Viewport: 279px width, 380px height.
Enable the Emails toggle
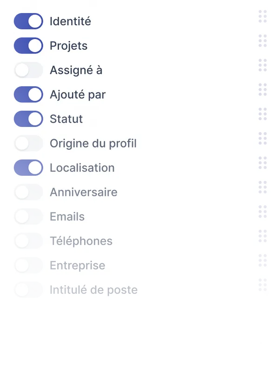pyautogui.click(x=28, y=216)
